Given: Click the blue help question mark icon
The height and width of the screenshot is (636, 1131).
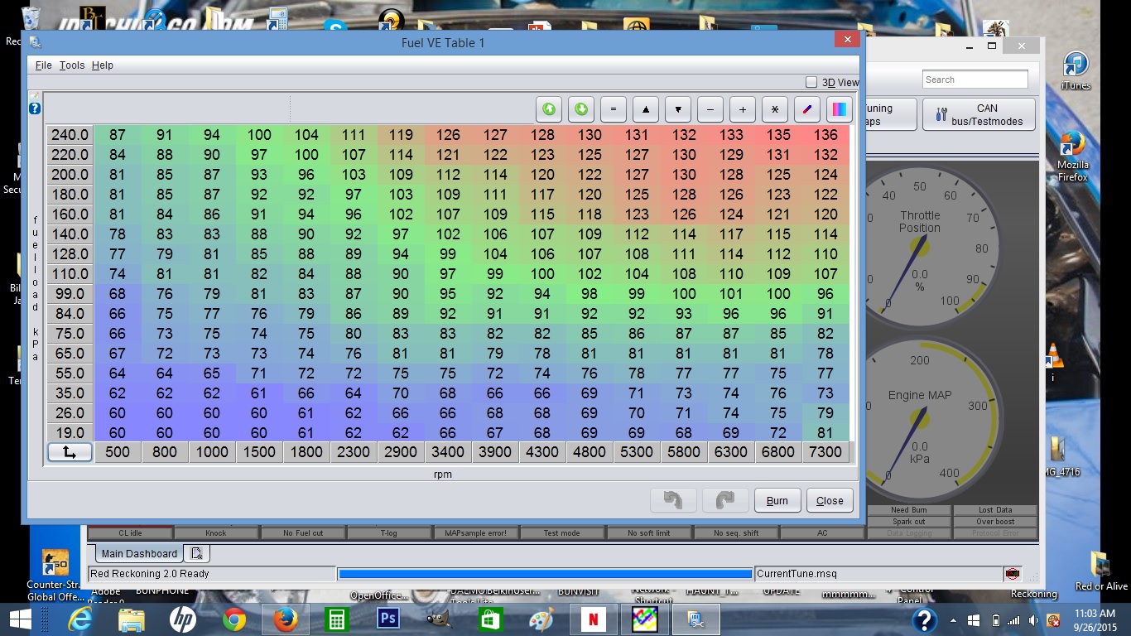Looking at the screenshot, I should 35,108.
